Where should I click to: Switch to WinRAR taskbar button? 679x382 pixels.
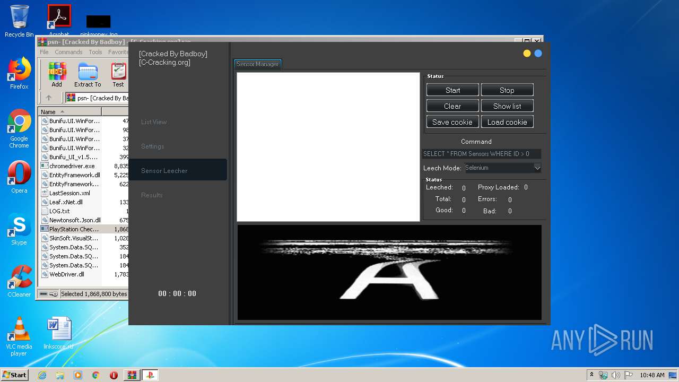(x=132, y=375)
